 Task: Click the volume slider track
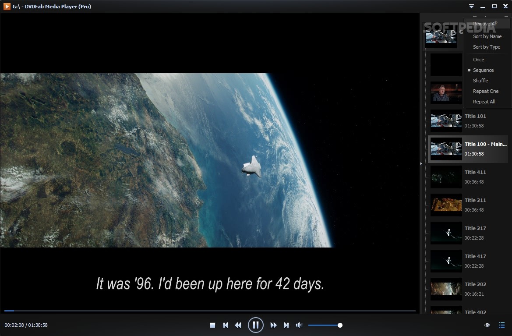[x=323, y=325]
